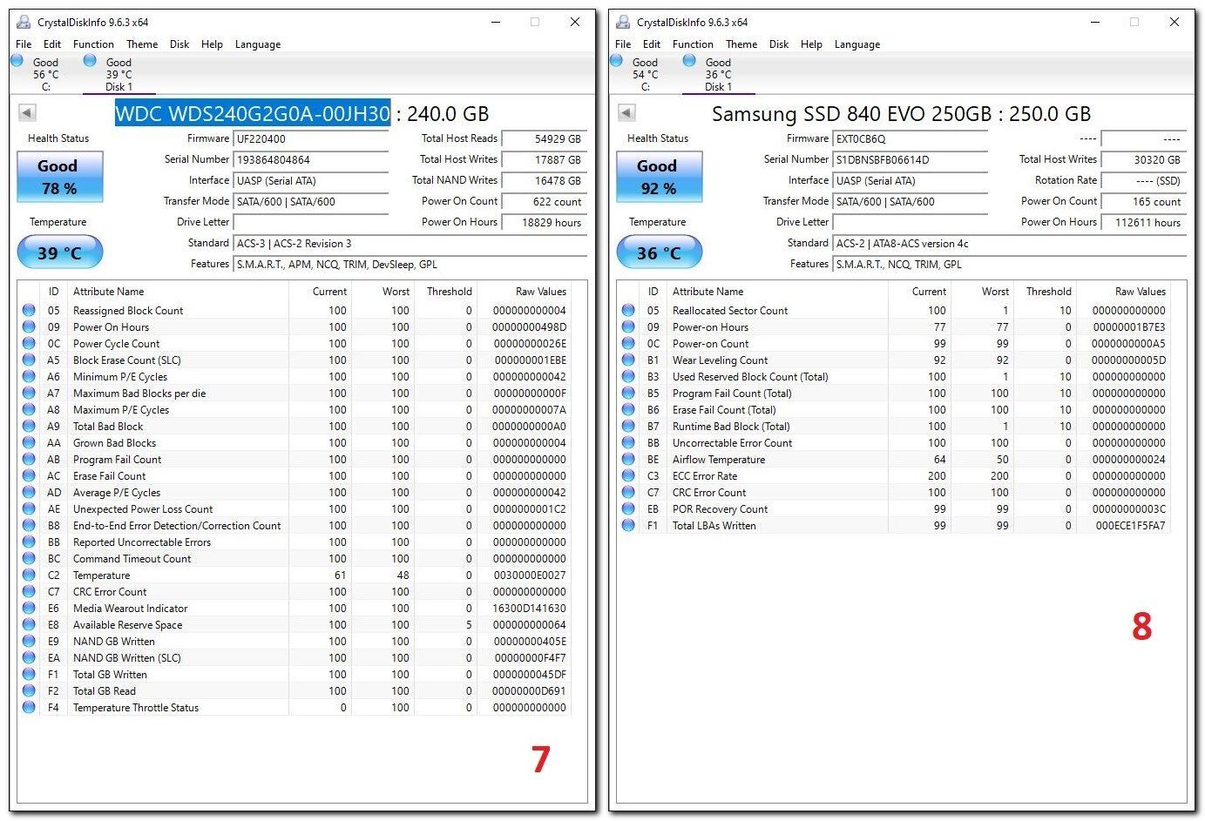Image resolution: width=1205 pixels, height=821 pixels.
Task: Click CrystalDiskInfo title bar icon in Samsung window
Action: point(623,22)
